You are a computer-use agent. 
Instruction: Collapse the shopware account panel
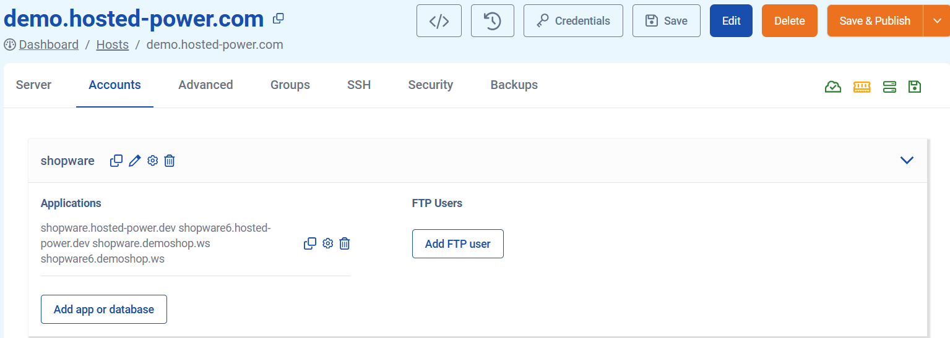click(907, 160)
